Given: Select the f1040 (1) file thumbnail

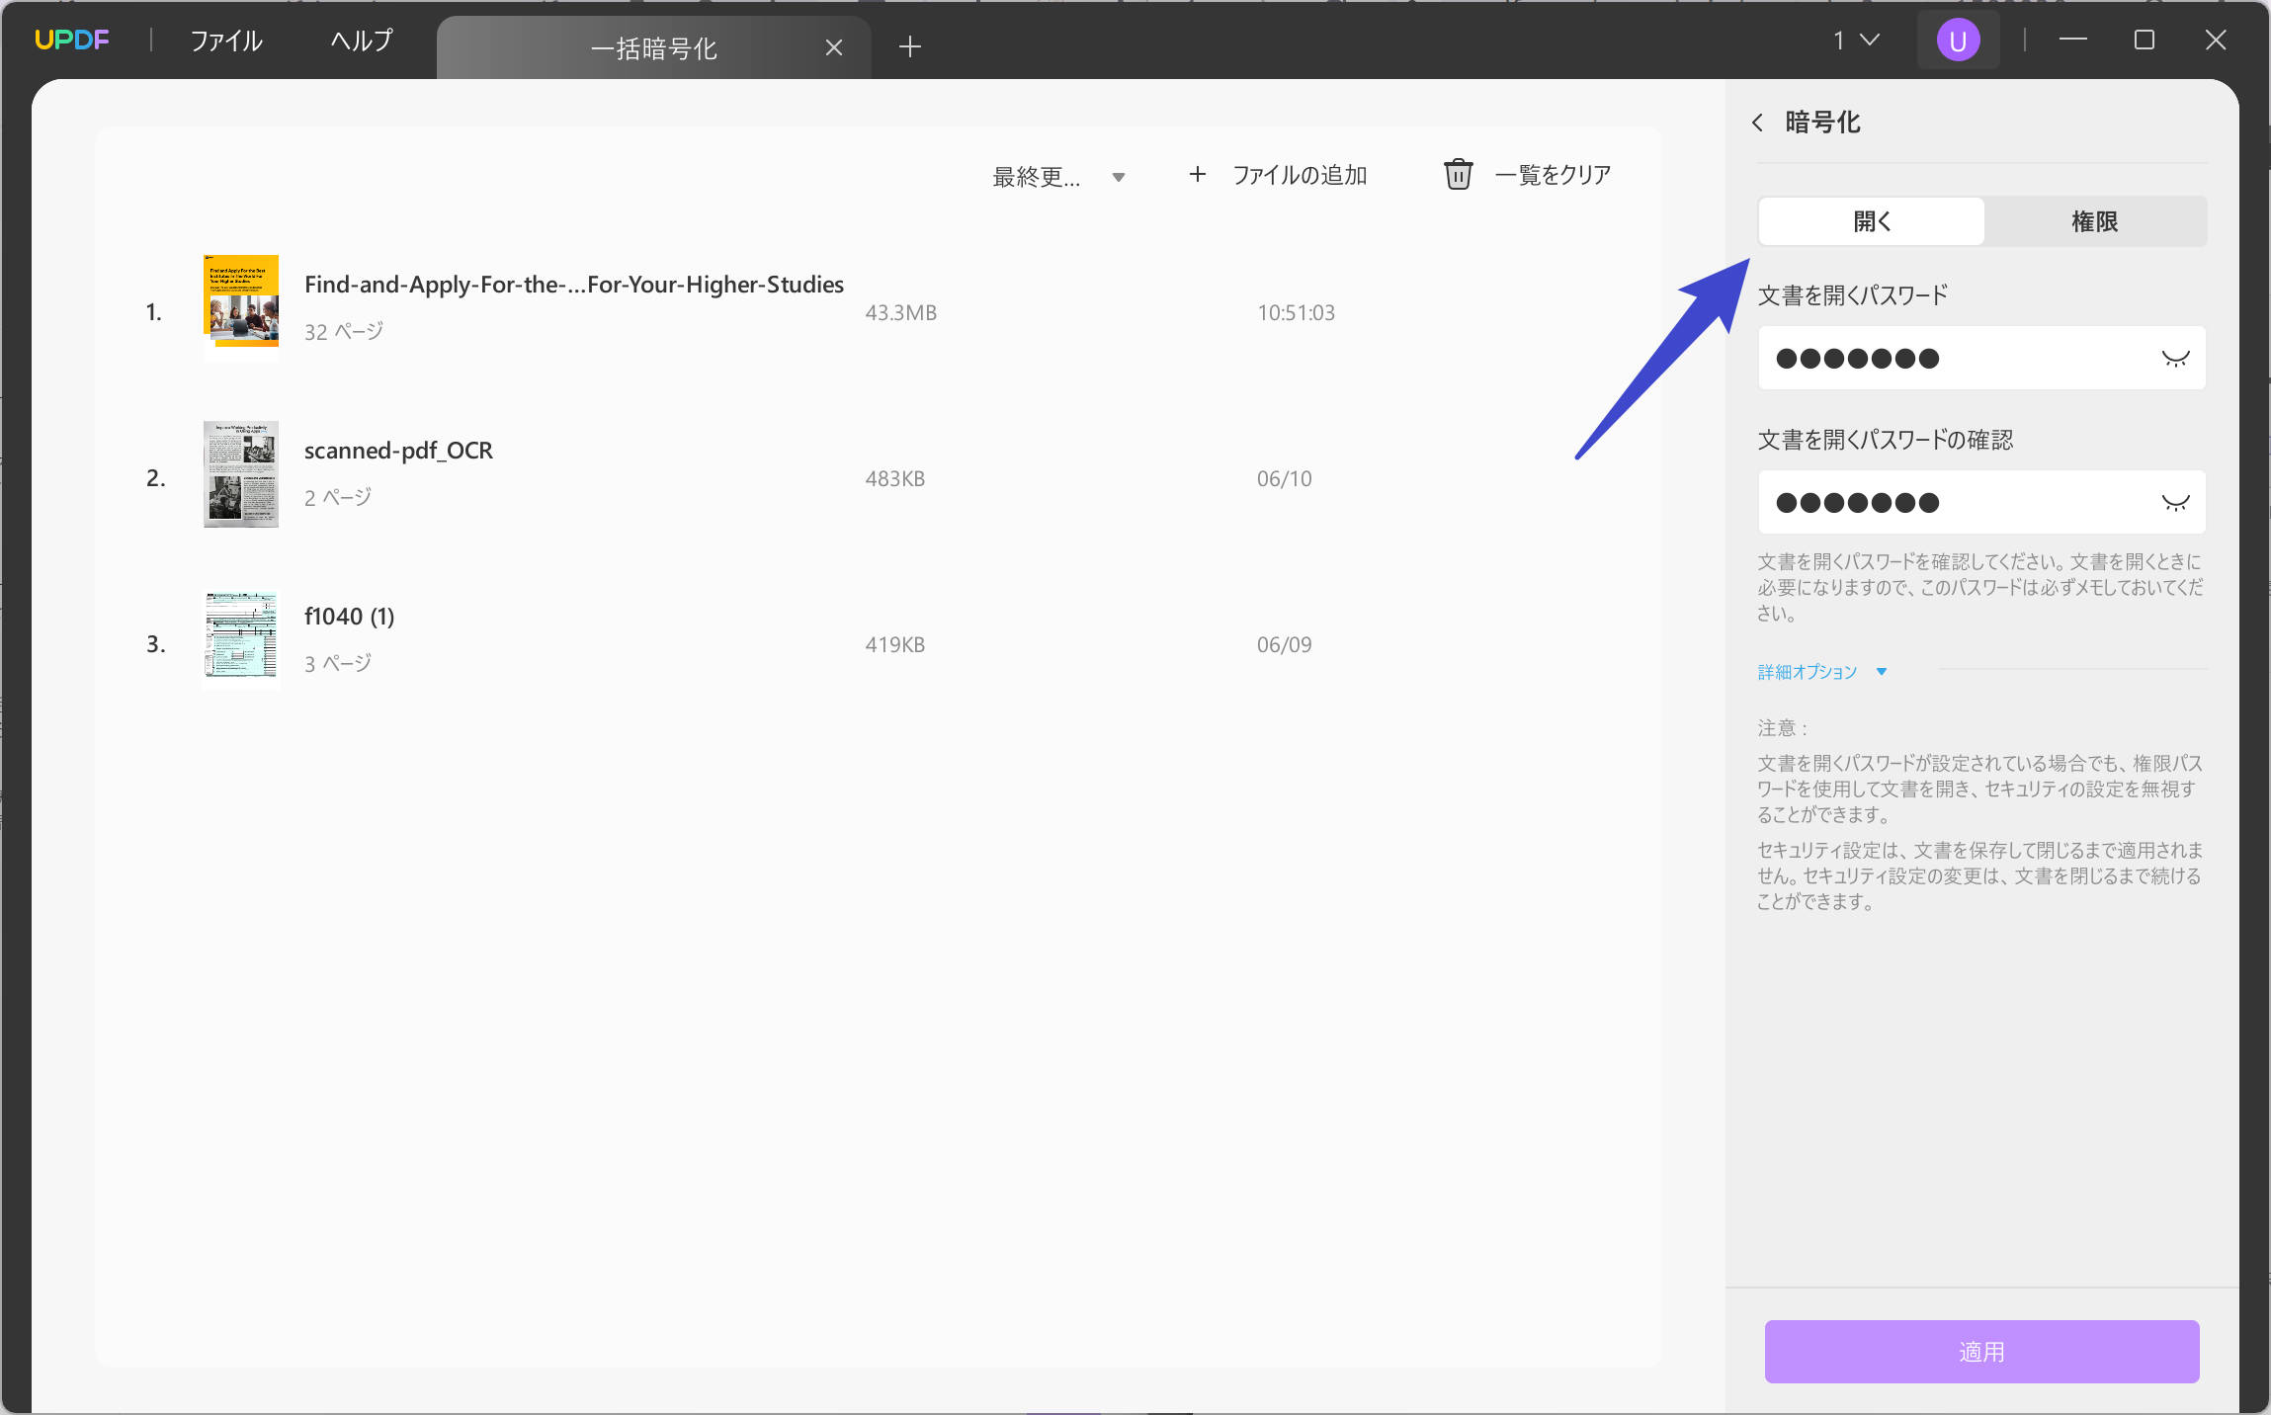Looking at the screenshot, I should point(240,638).
